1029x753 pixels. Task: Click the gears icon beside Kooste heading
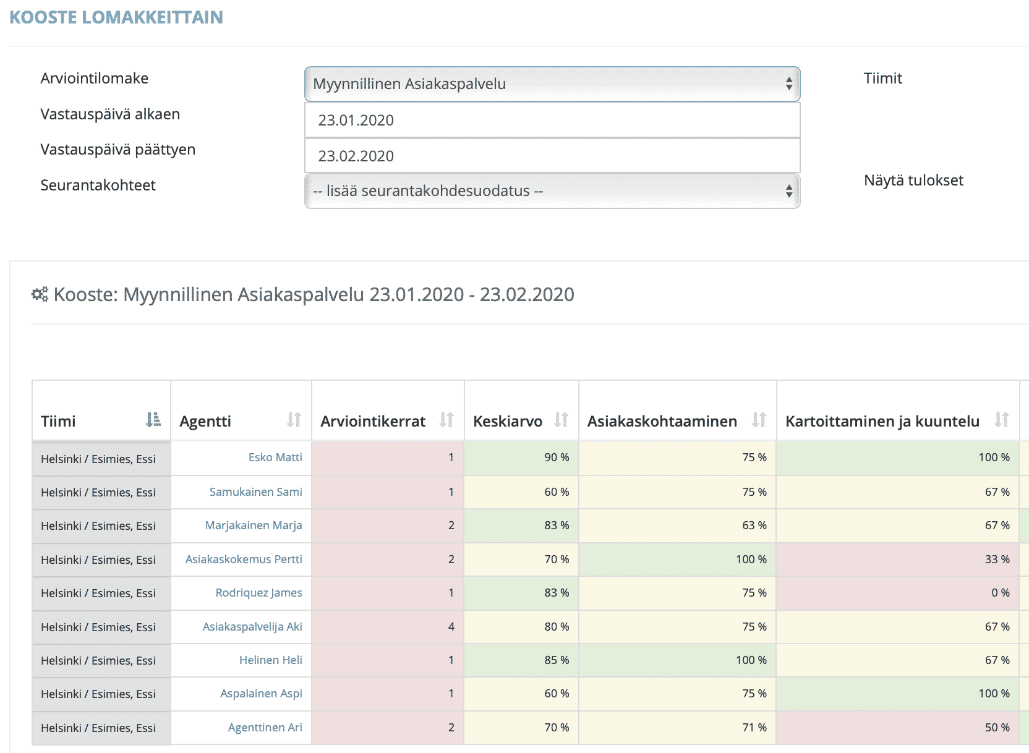click(x=40, y=294)
